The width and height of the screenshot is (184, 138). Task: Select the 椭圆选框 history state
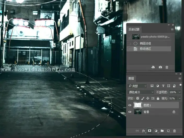tap(149, 43)
